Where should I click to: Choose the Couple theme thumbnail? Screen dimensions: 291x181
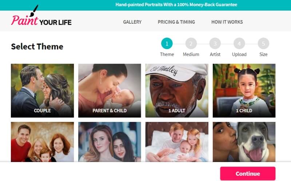click(42, 90)
